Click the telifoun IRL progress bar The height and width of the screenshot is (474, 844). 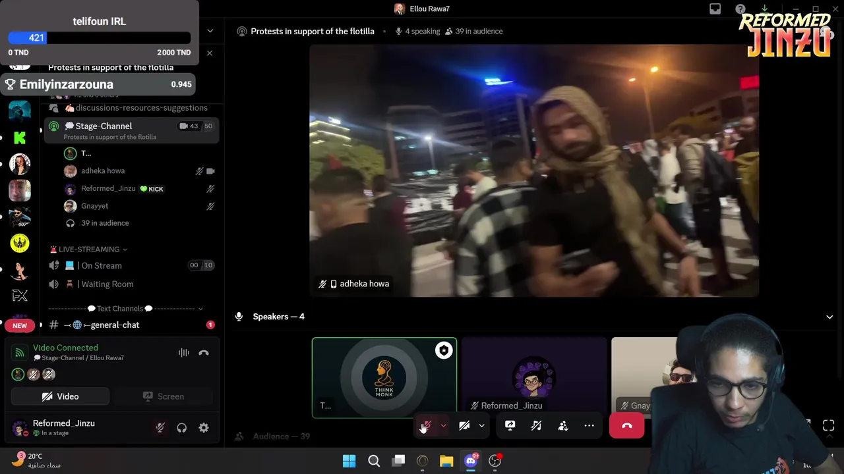point(99,38)
